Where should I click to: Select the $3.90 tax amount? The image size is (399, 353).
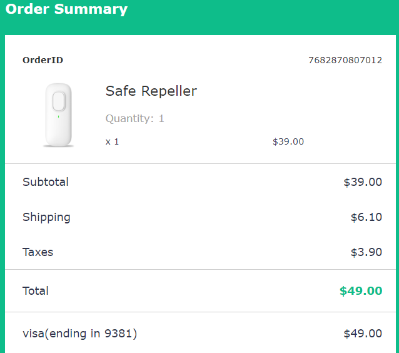pyautogui.click(x=366, y=252)
